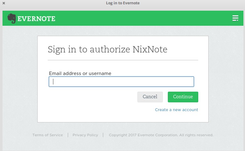Click the green Continue button
This screenshot has width=245, height=151.
point(183,97)
